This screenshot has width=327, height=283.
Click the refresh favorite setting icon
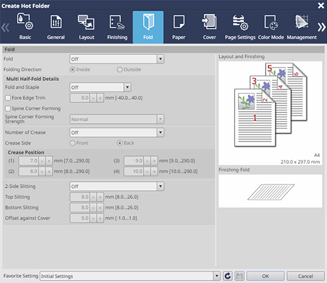[x=228, y=276]
